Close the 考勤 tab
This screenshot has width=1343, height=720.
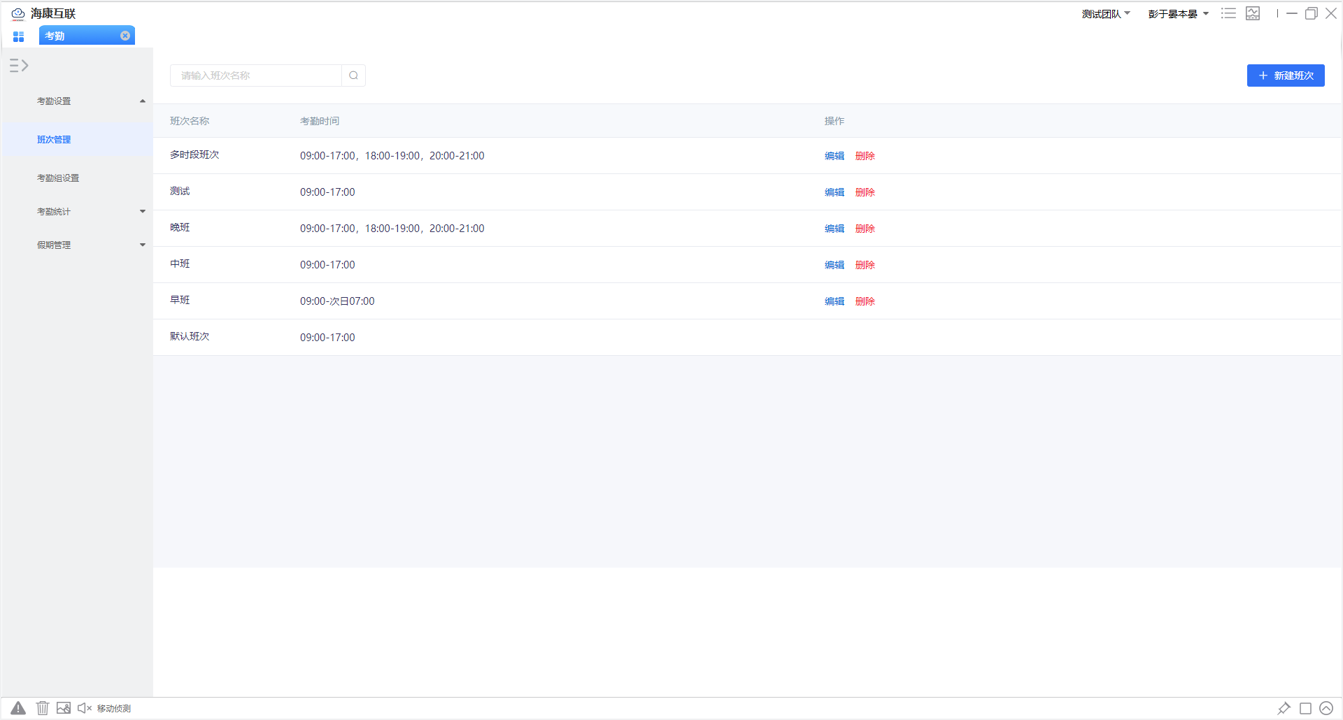pyautogui.click(x=125, y=36)
